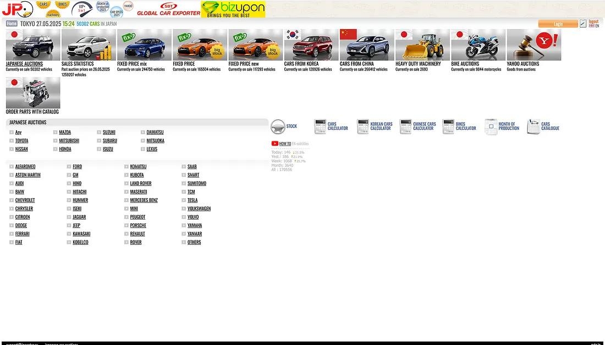Click the YouTube How To icon
Screen dimensions: 605x345
tap(274, 144)
